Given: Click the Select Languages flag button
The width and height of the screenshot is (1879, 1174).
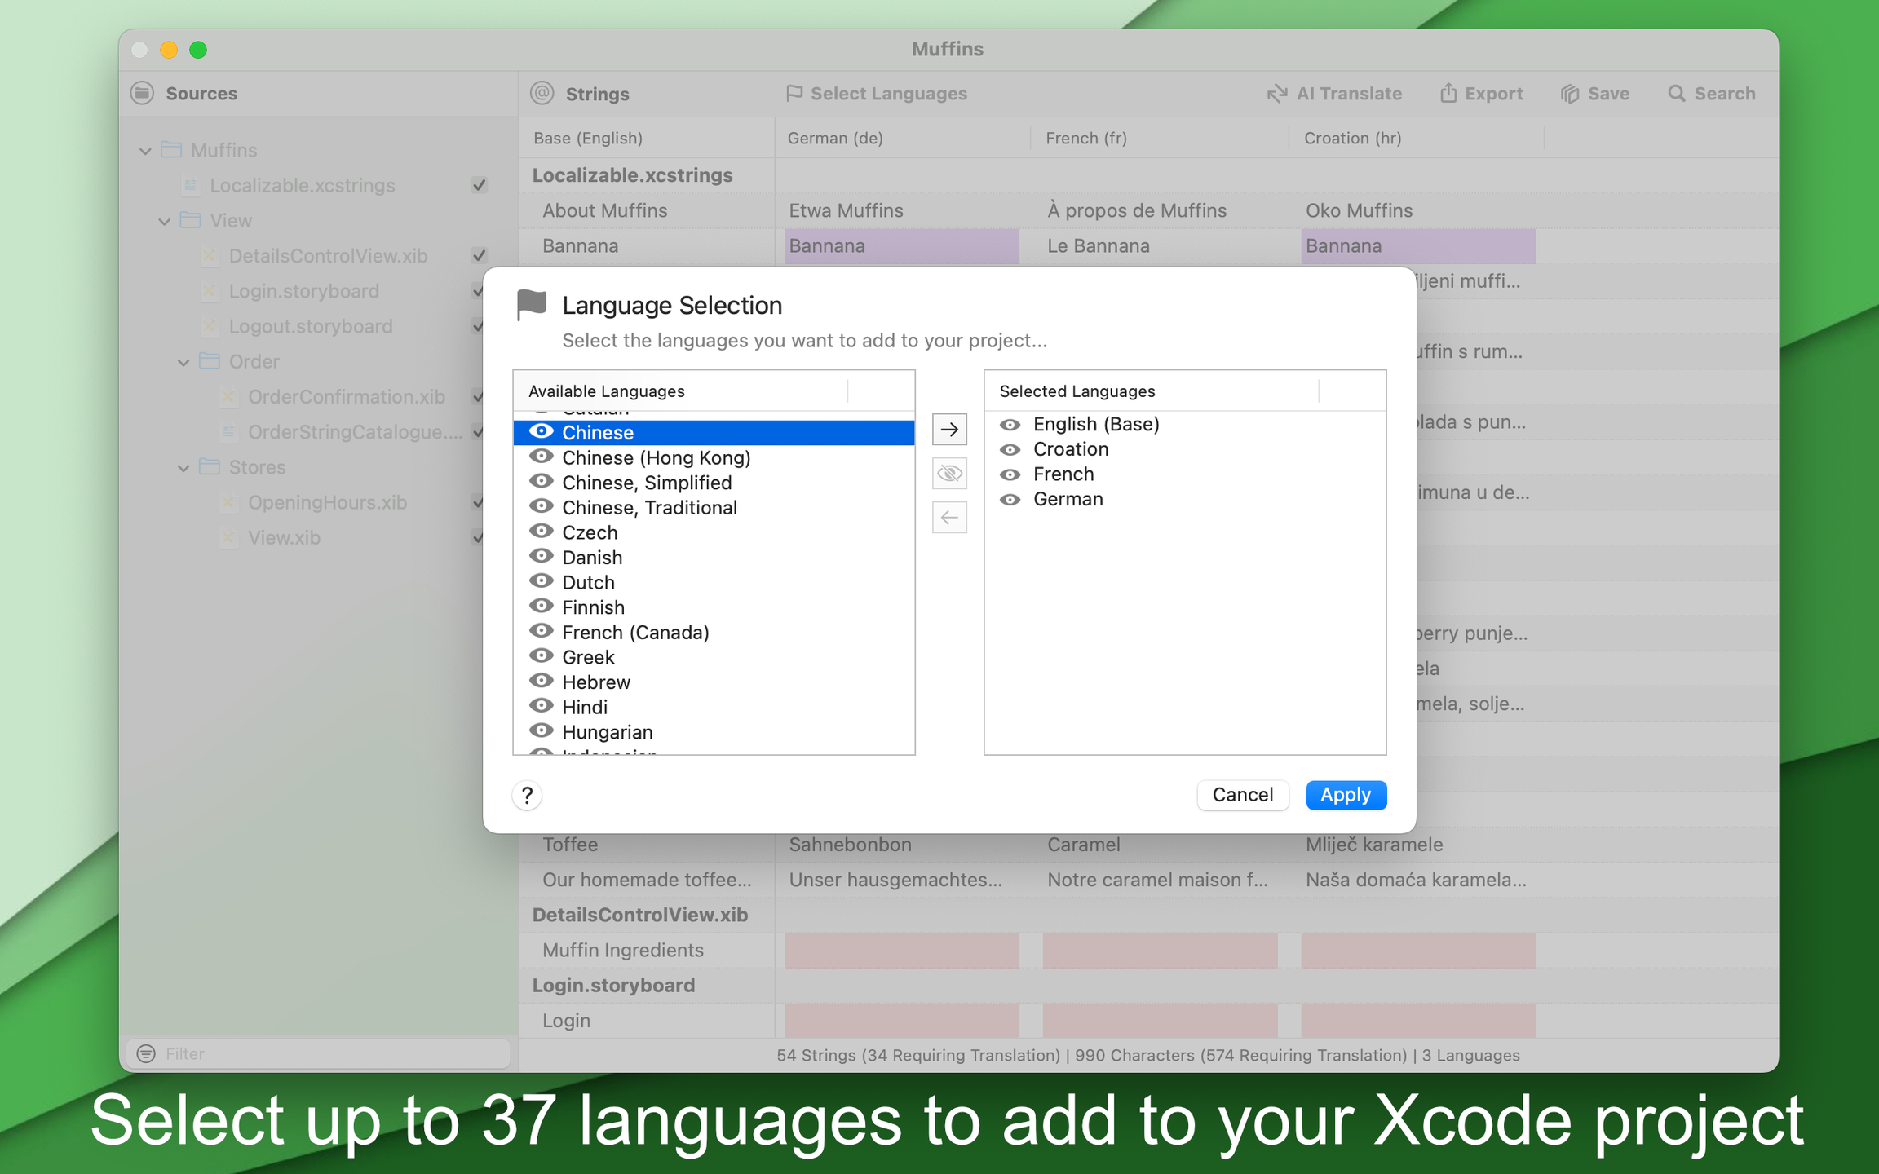Looking at the screenshot, I should pyautogui.click(x=876, y=94).
